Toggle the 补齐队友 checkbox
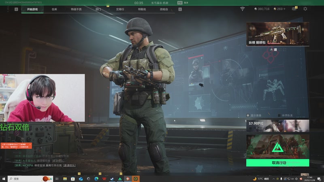Screen dimensions: 324x182 click(279, 115)
